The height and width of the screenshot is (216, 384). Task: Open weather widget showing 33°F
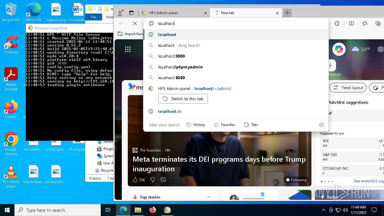(361, 49)
